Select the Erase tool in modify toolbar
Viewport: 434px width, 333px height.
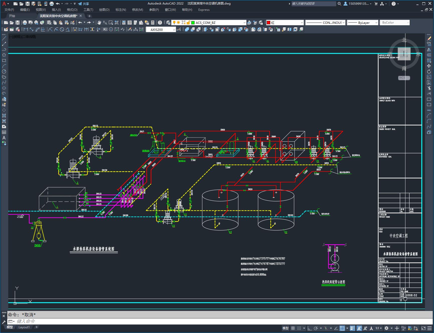pyautogui.click(x=429, y=38)
